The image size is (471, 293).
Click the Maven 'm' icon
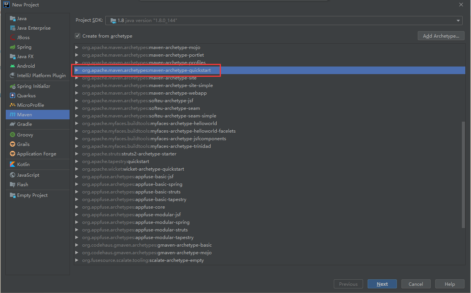click(x=13, y=115)
